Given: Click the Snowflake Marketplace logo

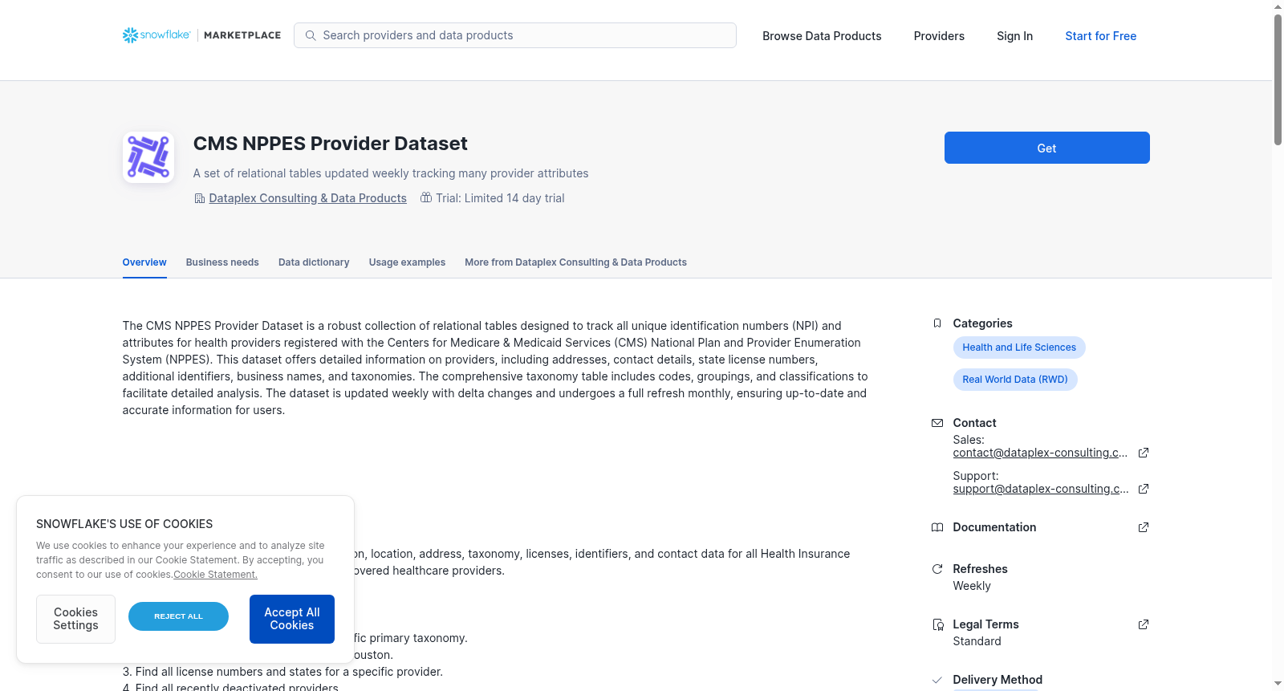Looking at the screenshot, I should click(x=201, y=35).
